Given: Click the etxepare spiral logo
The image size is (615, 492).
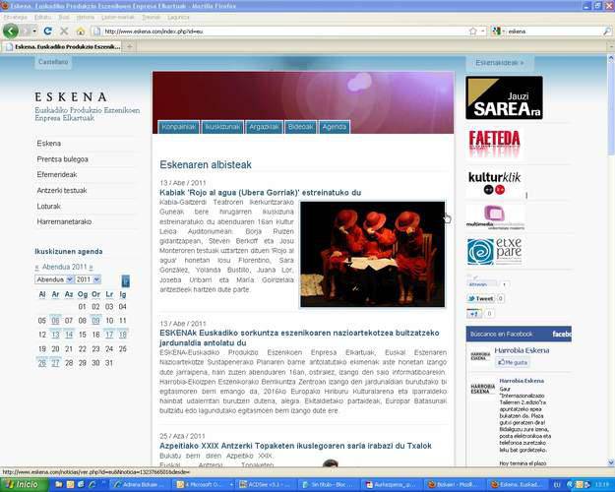Looking at the screenshot, I should pyautogui.click(x=495, y=251).
